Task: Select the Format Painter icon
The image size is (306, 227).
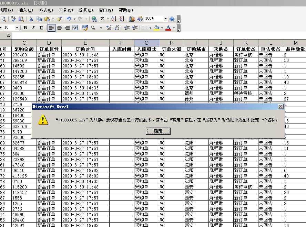Action: click(x=60, y=19)
